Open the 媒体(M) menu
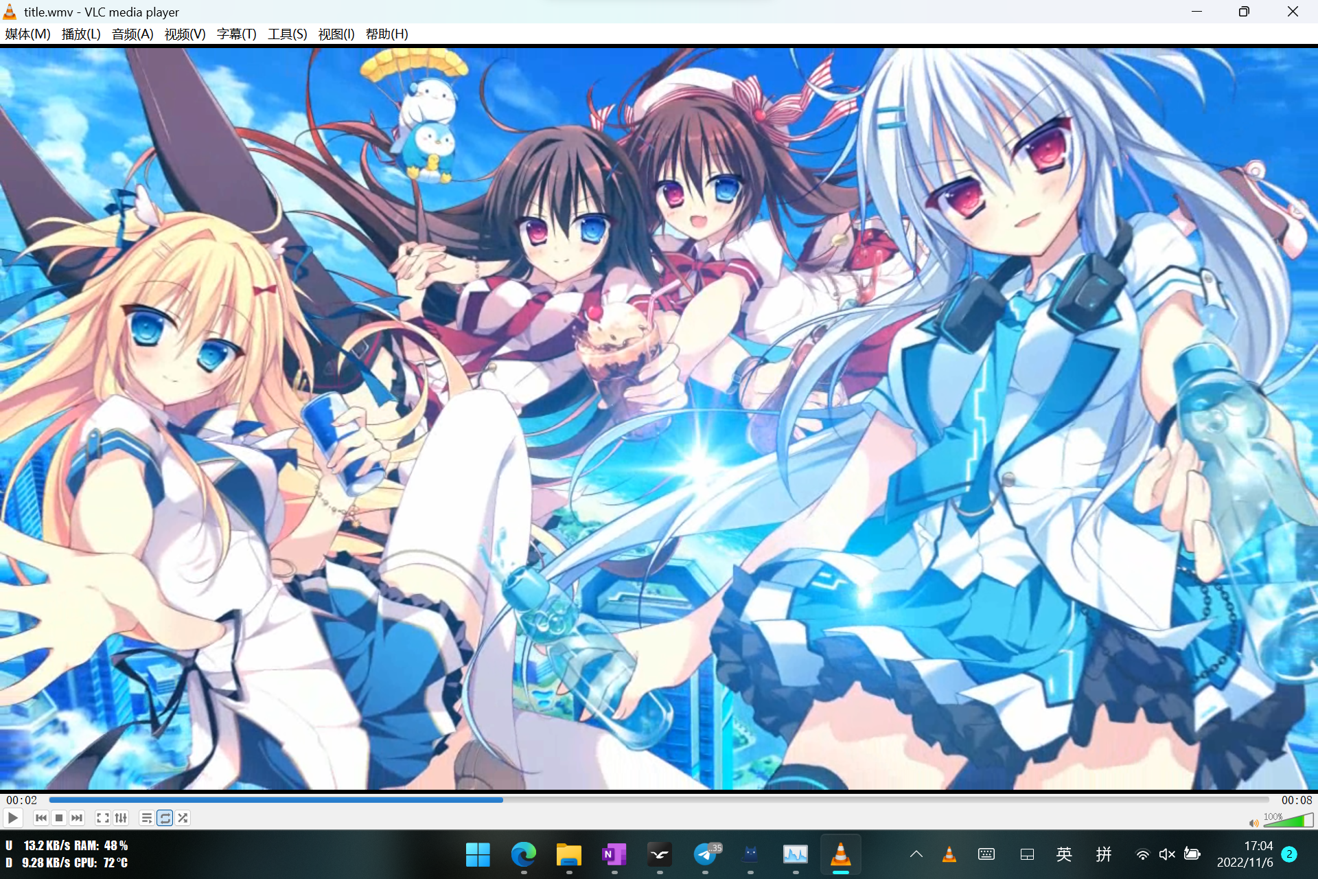 [27, 34]
